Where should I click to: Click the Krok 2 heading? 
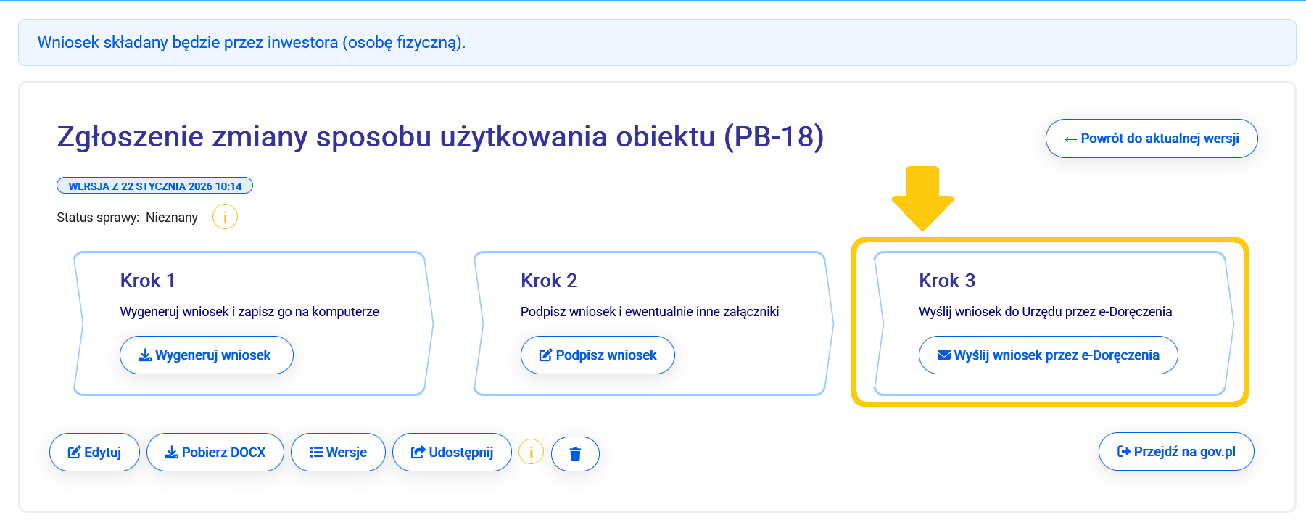pos(549,281)
